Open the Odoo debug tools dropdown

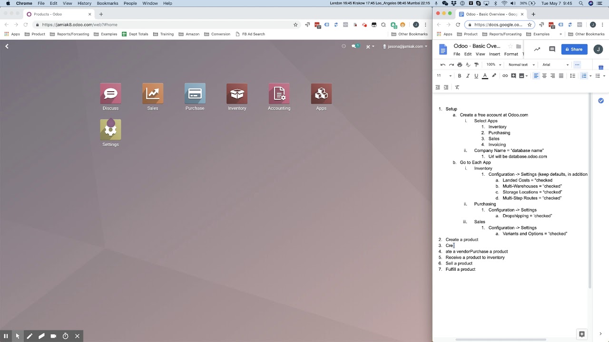click(370, 46)
